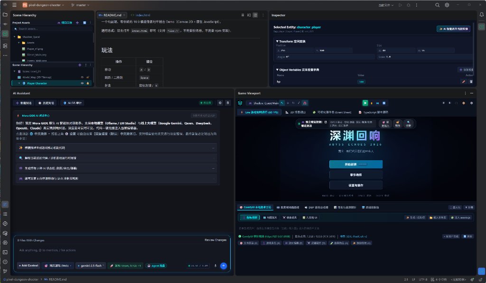Collapse the Shadow_Quest folder
Viewport: 486px width, 283px height.
point(15,37)
